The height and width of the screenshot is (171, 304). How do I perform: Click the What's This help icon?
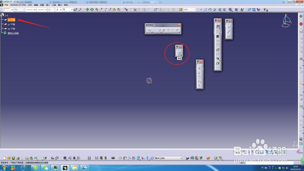coord(45,158)
